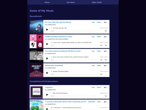Open the Other Stuff navigation tab

[x=97, y=2]
